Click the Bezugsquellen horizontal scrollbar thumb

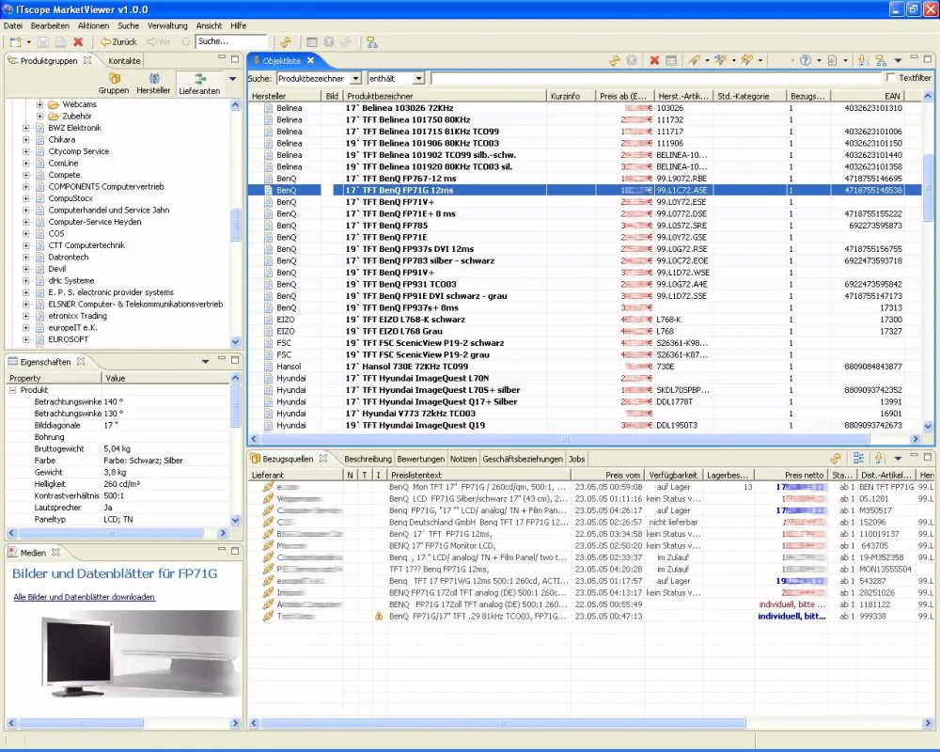tap(502, 723)
